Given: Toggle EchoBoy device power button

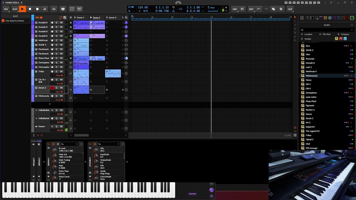Looking at the screenshot, I should click(x=90, y=144).
